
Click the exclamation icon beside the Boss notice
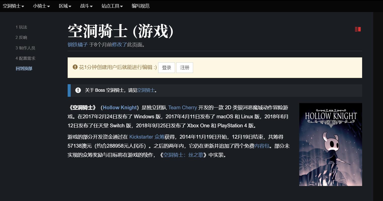78,90
